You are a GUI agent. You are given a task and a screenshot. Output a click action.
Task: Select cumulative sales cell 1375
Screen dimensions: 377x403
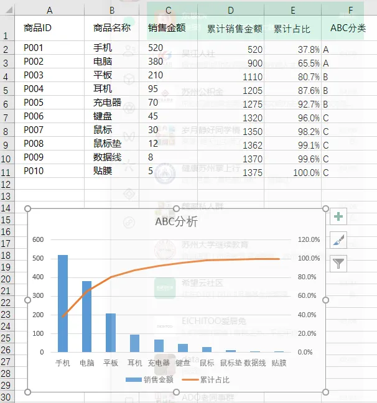tap(231, 172)
